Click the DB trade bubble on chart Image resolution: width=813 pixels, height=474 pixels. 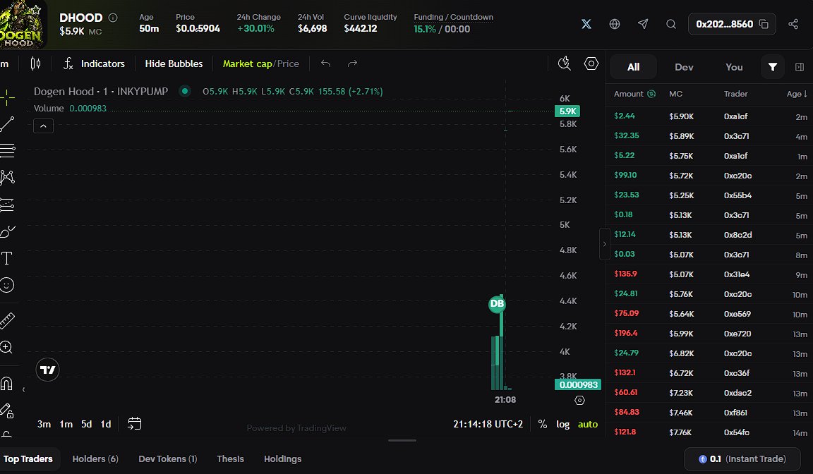pyautogui.click(x=497, y=303)
